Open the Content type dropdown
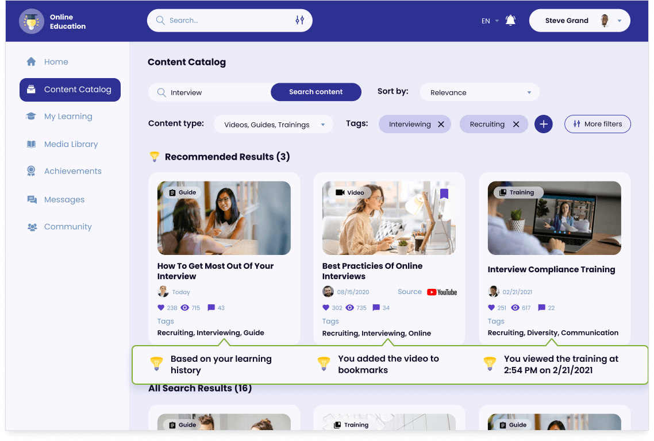The image size is (654, 441). (x=274, y=125)
